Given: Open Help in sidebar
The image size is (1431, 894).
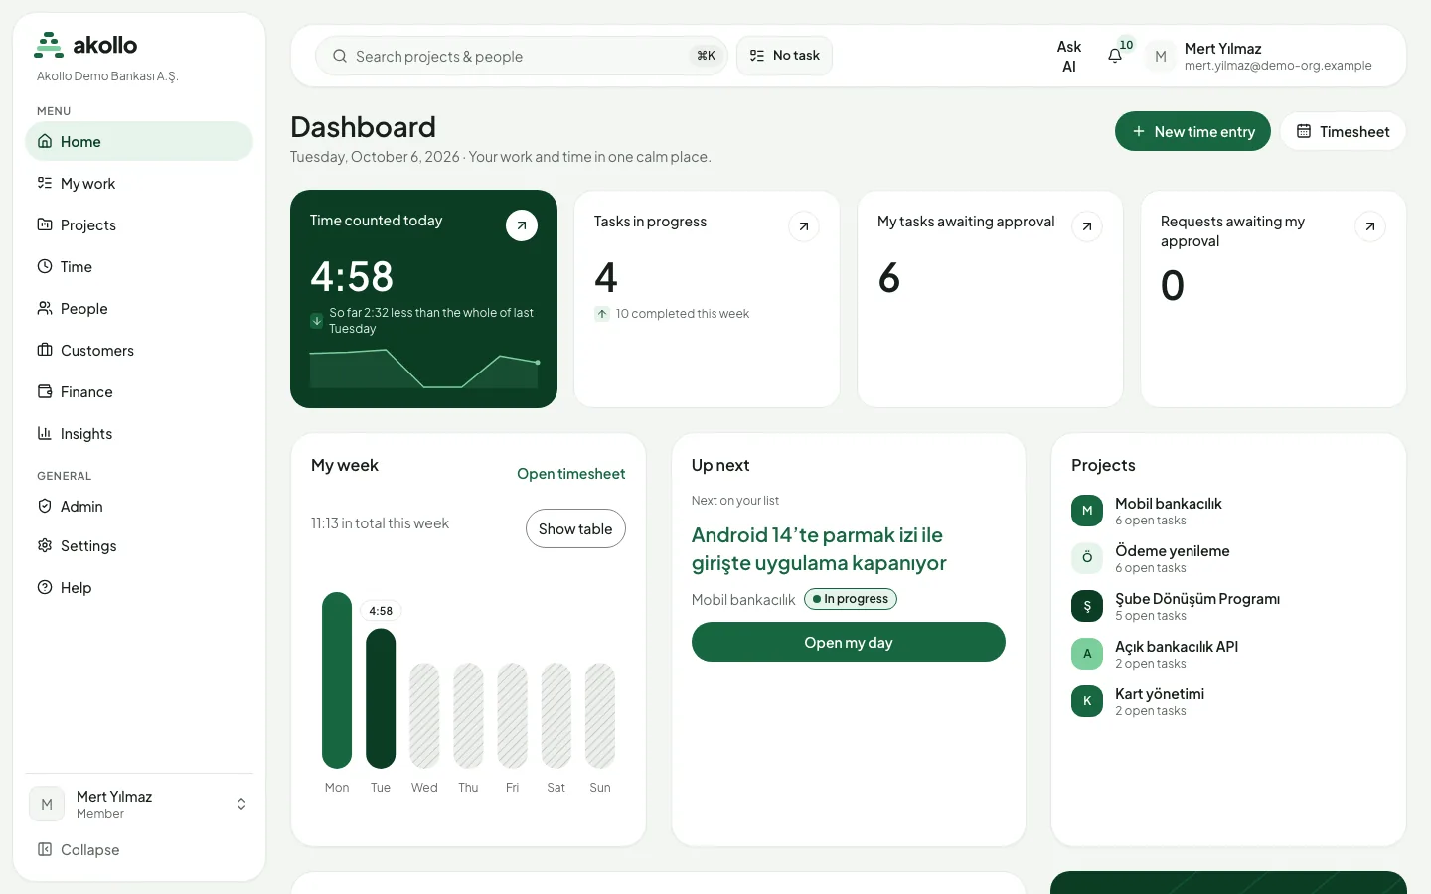Looking at the screenshot, I should 139,587.
